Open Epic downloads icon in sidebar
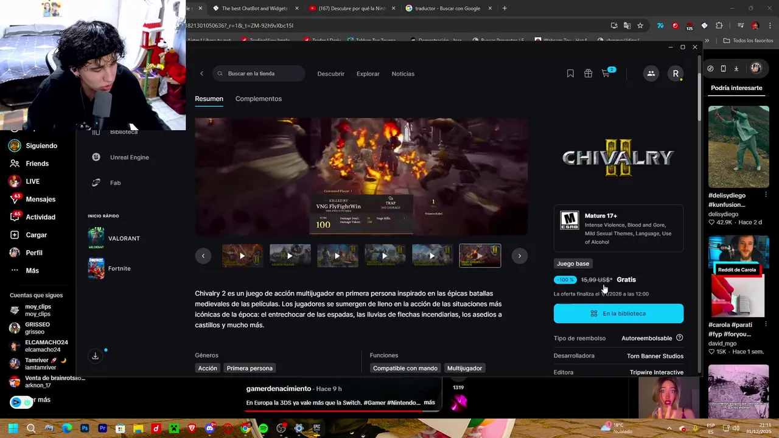 click(95, 356)
